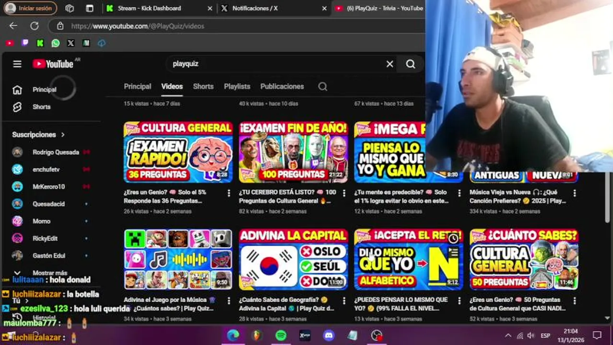Screen dimensions: 613x345
Task: Play the CULTURA GENERAL 50 preguntas thumbnail
Action: (524, 260)
